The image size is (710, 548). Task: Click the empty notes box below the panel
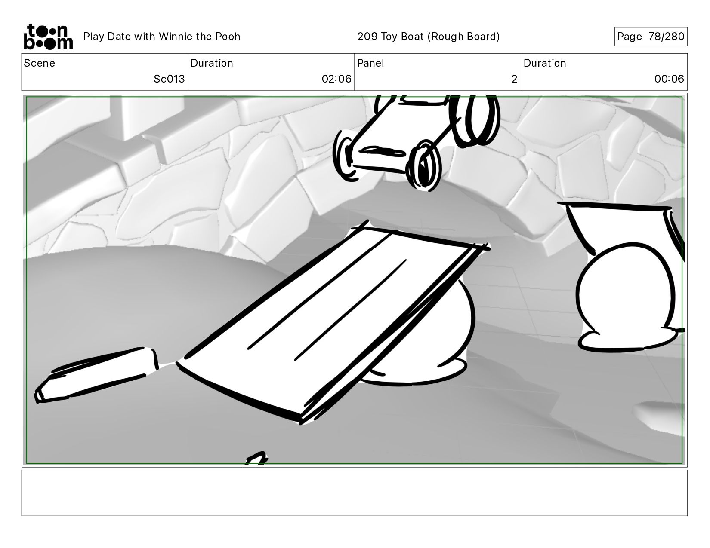tap(354, 493)
